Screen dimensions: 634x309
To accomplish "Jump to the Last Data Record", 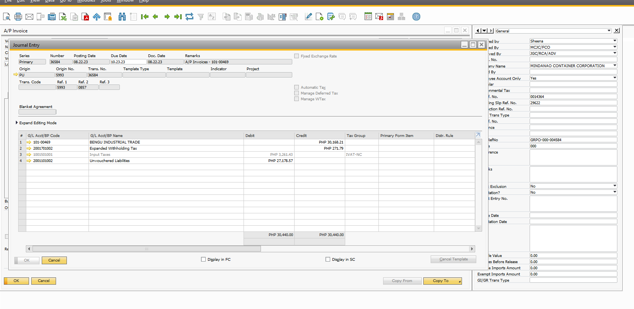I will [178, 17].
